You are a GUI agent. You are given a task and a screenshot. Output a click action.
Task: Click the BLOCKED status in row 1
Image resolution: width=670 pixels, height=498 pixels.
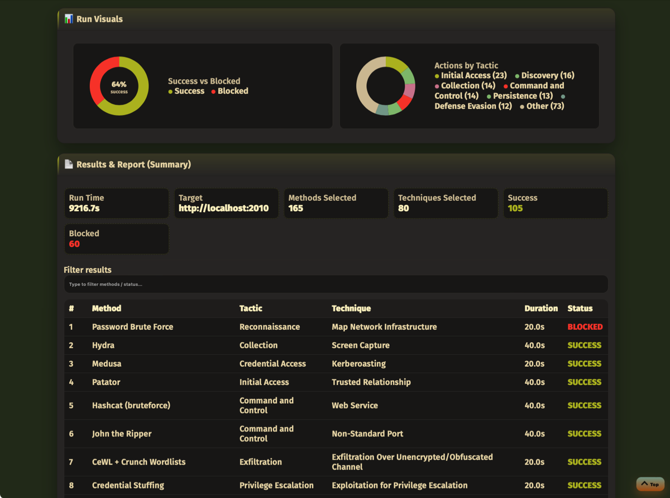pyautogui.click(x=585, y=327)
